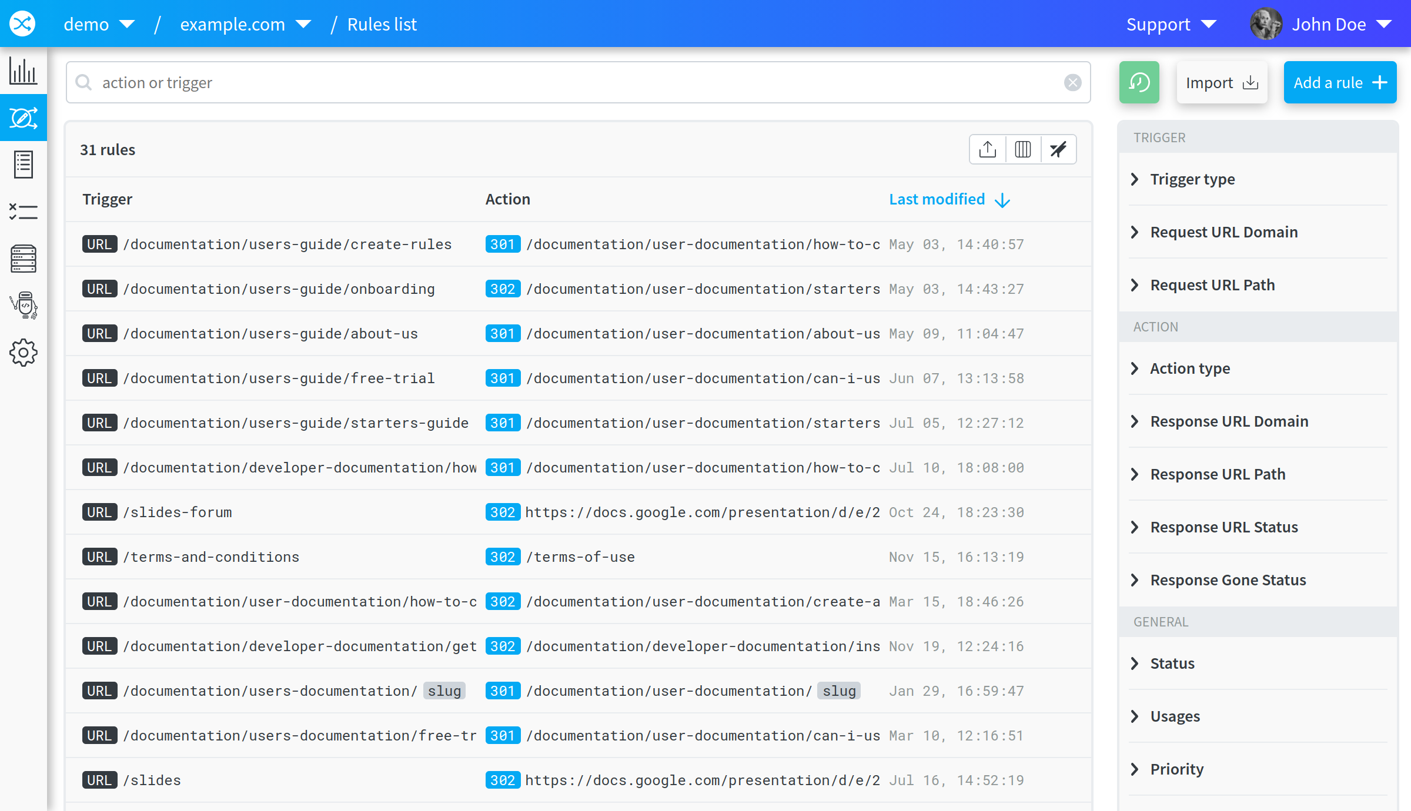Open the logs list panel
Viewport: 1411px width, 811px height.
[x=23, y=165]
